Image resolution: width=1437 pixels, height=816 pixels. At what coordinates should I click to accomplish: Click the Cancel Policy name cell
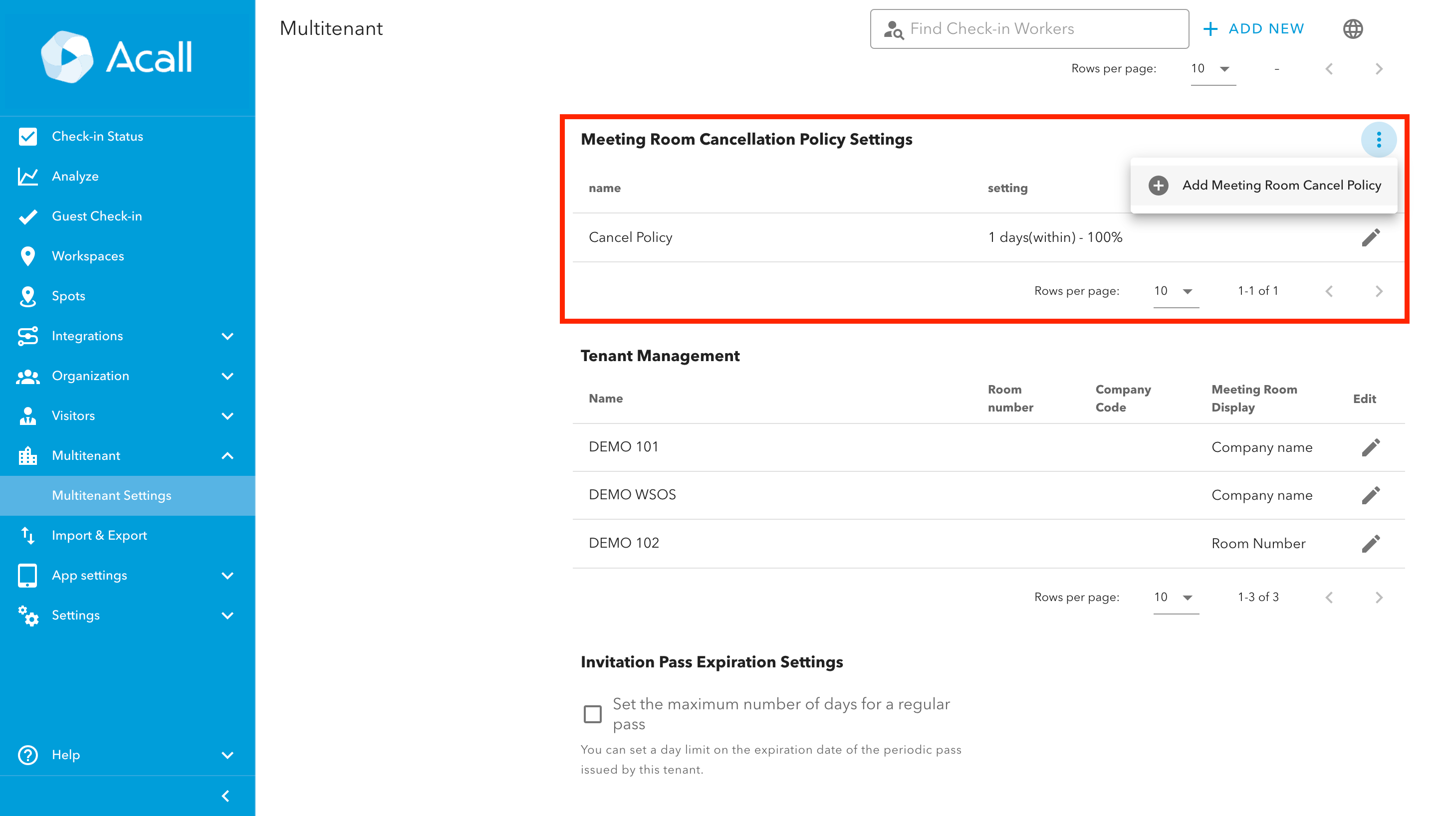pos(630,237)
